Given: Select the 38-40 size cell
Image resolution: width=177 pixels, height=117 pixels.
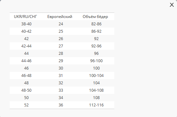Looking at the screenshot, I should click(26, 24).
